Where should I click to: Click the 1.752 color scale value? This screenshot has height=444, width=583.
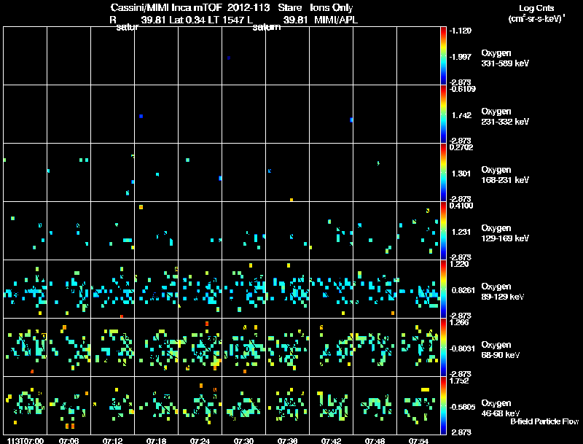459,381
